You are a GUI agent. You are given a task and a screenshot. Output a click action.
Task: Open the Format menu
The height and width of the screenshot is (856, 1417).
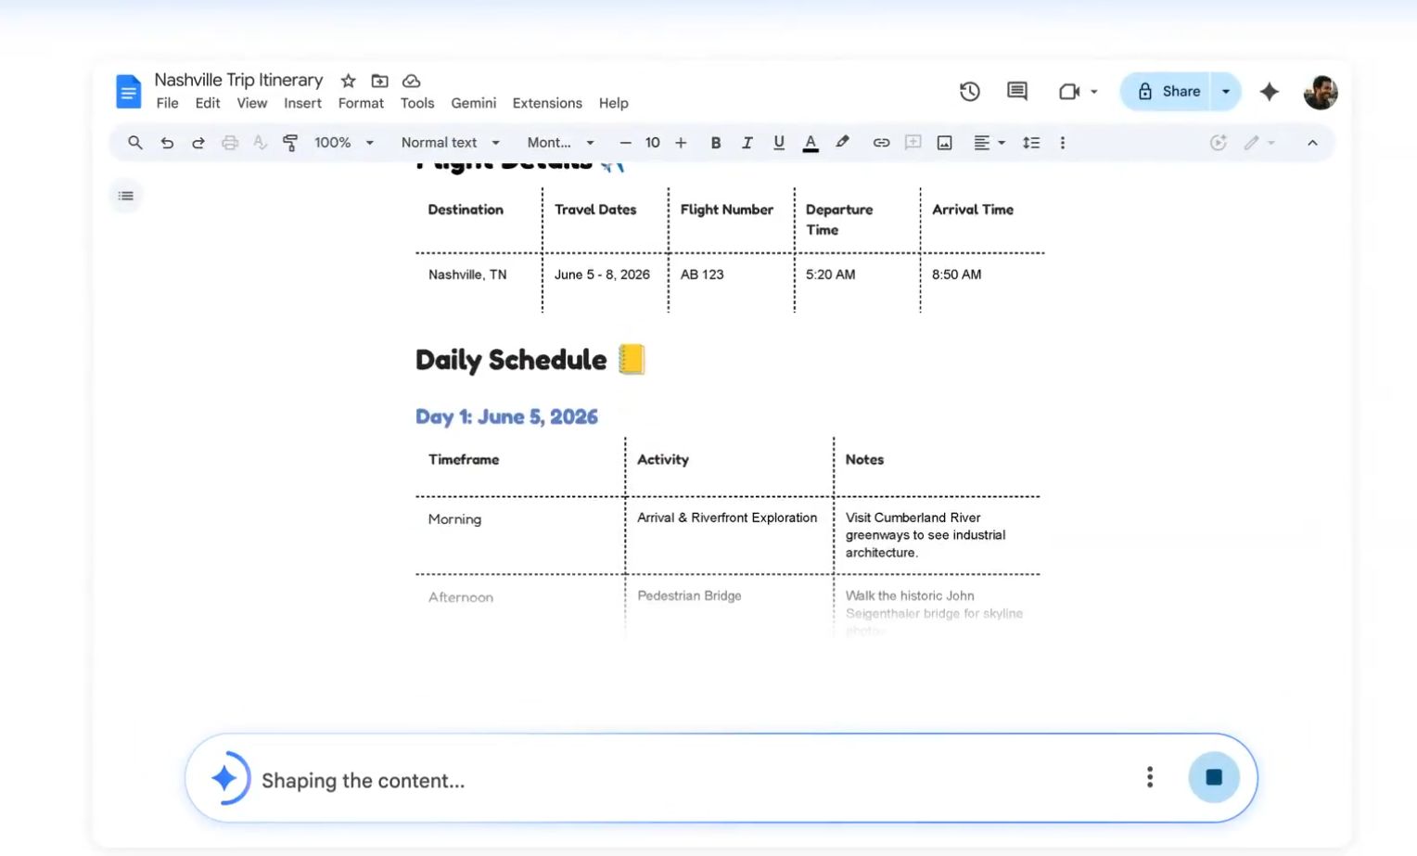[361, 103]
